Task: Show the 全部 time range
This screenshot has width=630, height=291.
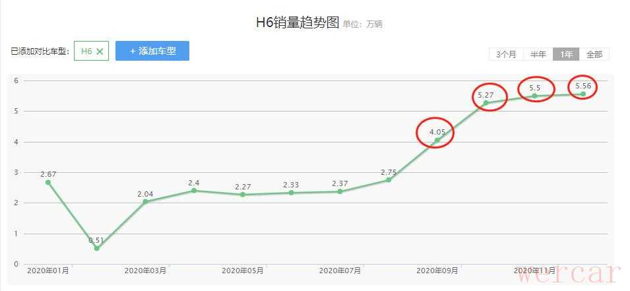Action: 594,54
